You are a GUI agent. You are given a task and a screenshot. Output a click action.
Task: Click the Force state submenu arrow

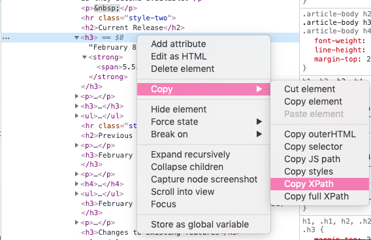259,122
